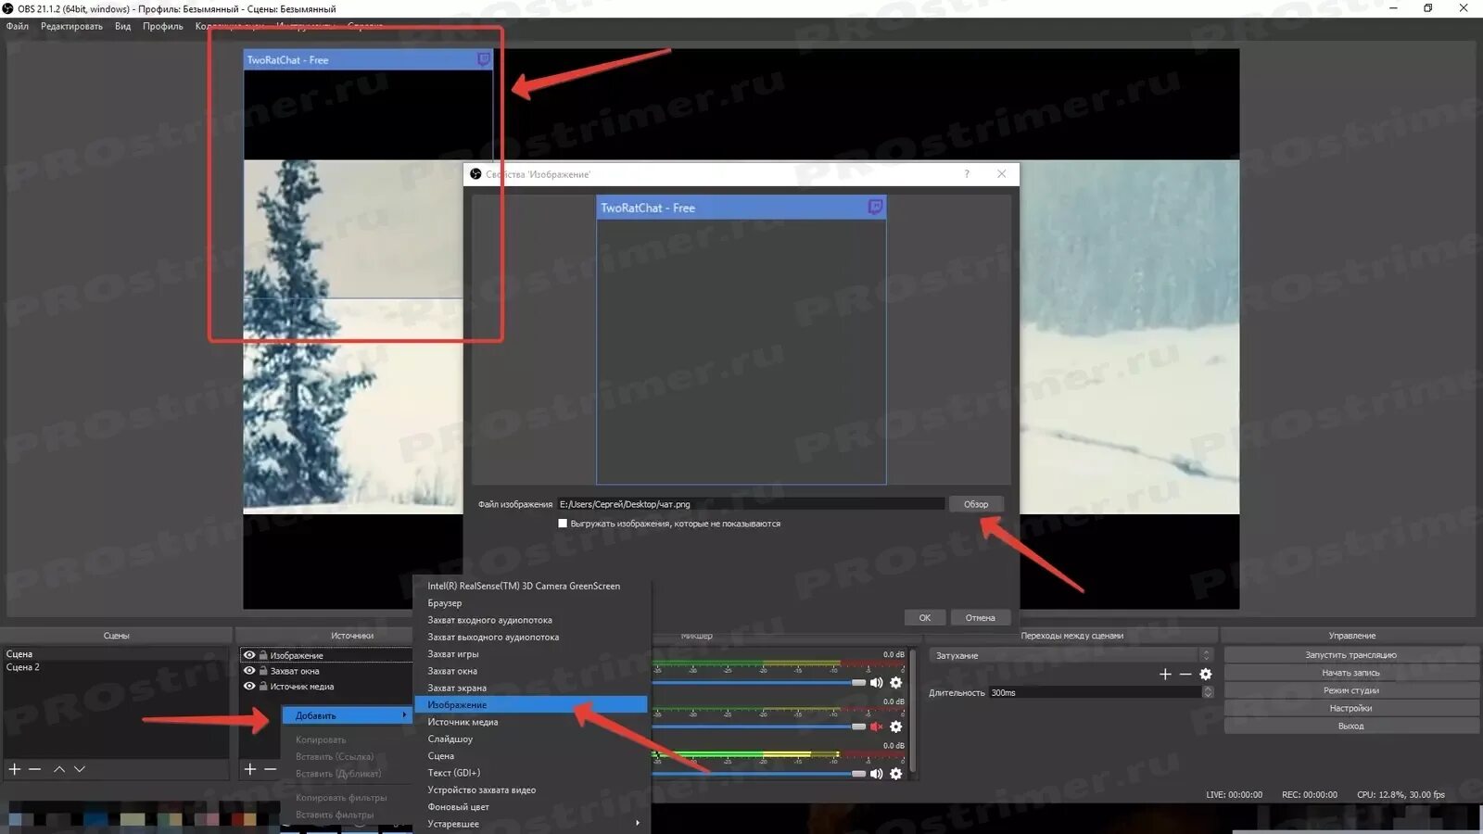Minimize the OBS window
Viewport: 1483px width, 834px height.
[x=1394, y=8]
